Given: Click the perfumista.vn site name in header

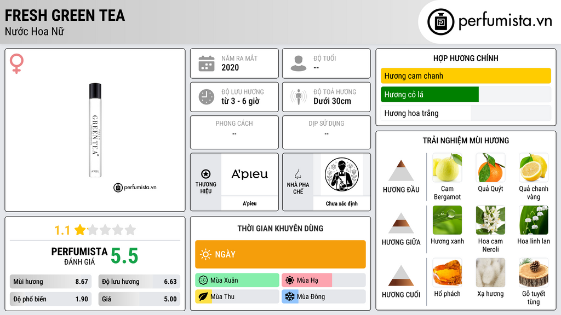Looking at the screenshot, I should point(505,21).
